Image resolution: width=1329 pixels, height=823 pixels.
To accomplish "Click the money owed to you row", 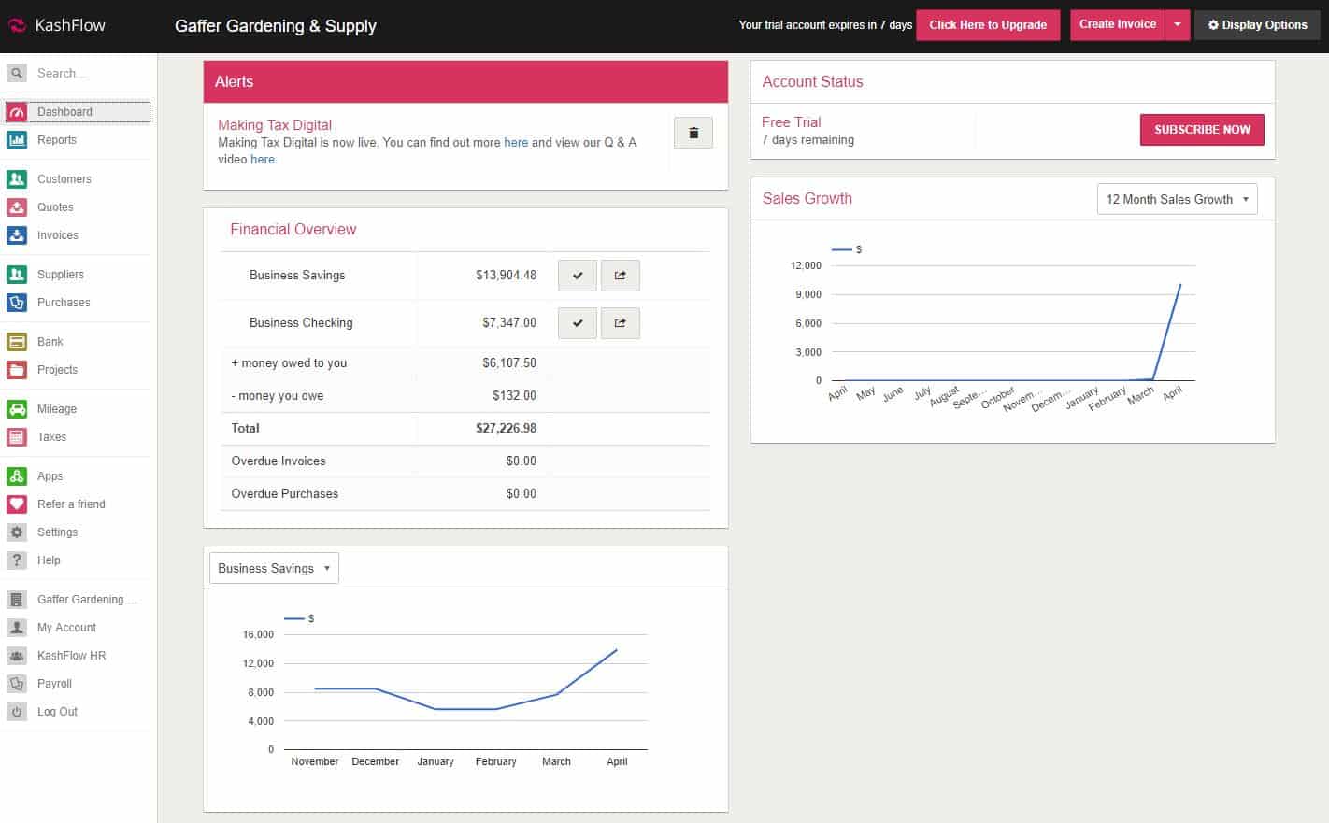I will click(465, 363).
